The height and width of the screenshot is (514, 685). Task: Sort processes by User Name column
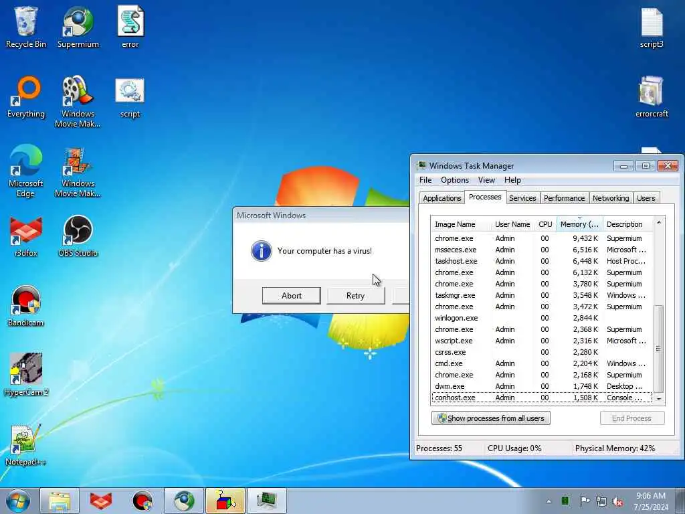coord(512,224)
